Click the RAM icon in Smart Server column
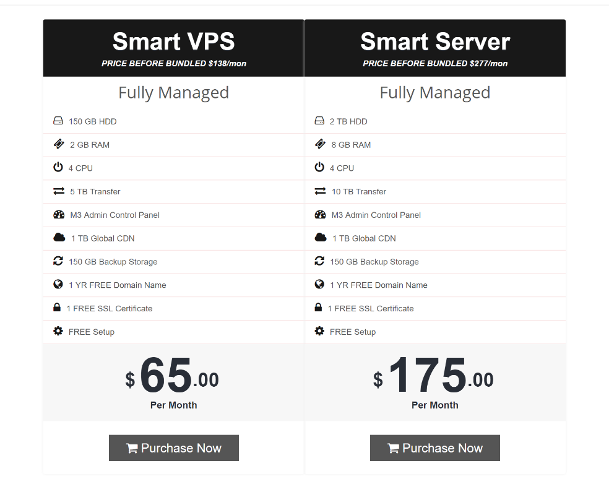609x497 pixels. coord(319,144)
